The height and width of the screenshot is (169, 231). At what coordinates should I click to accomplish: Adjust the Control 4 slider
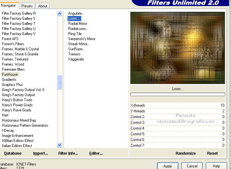(x=177, y=128)
